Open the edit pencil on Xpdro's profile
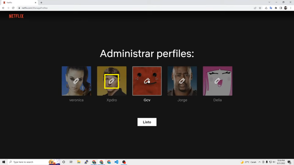This screenshot has height=165, width=294. [111, 81]
